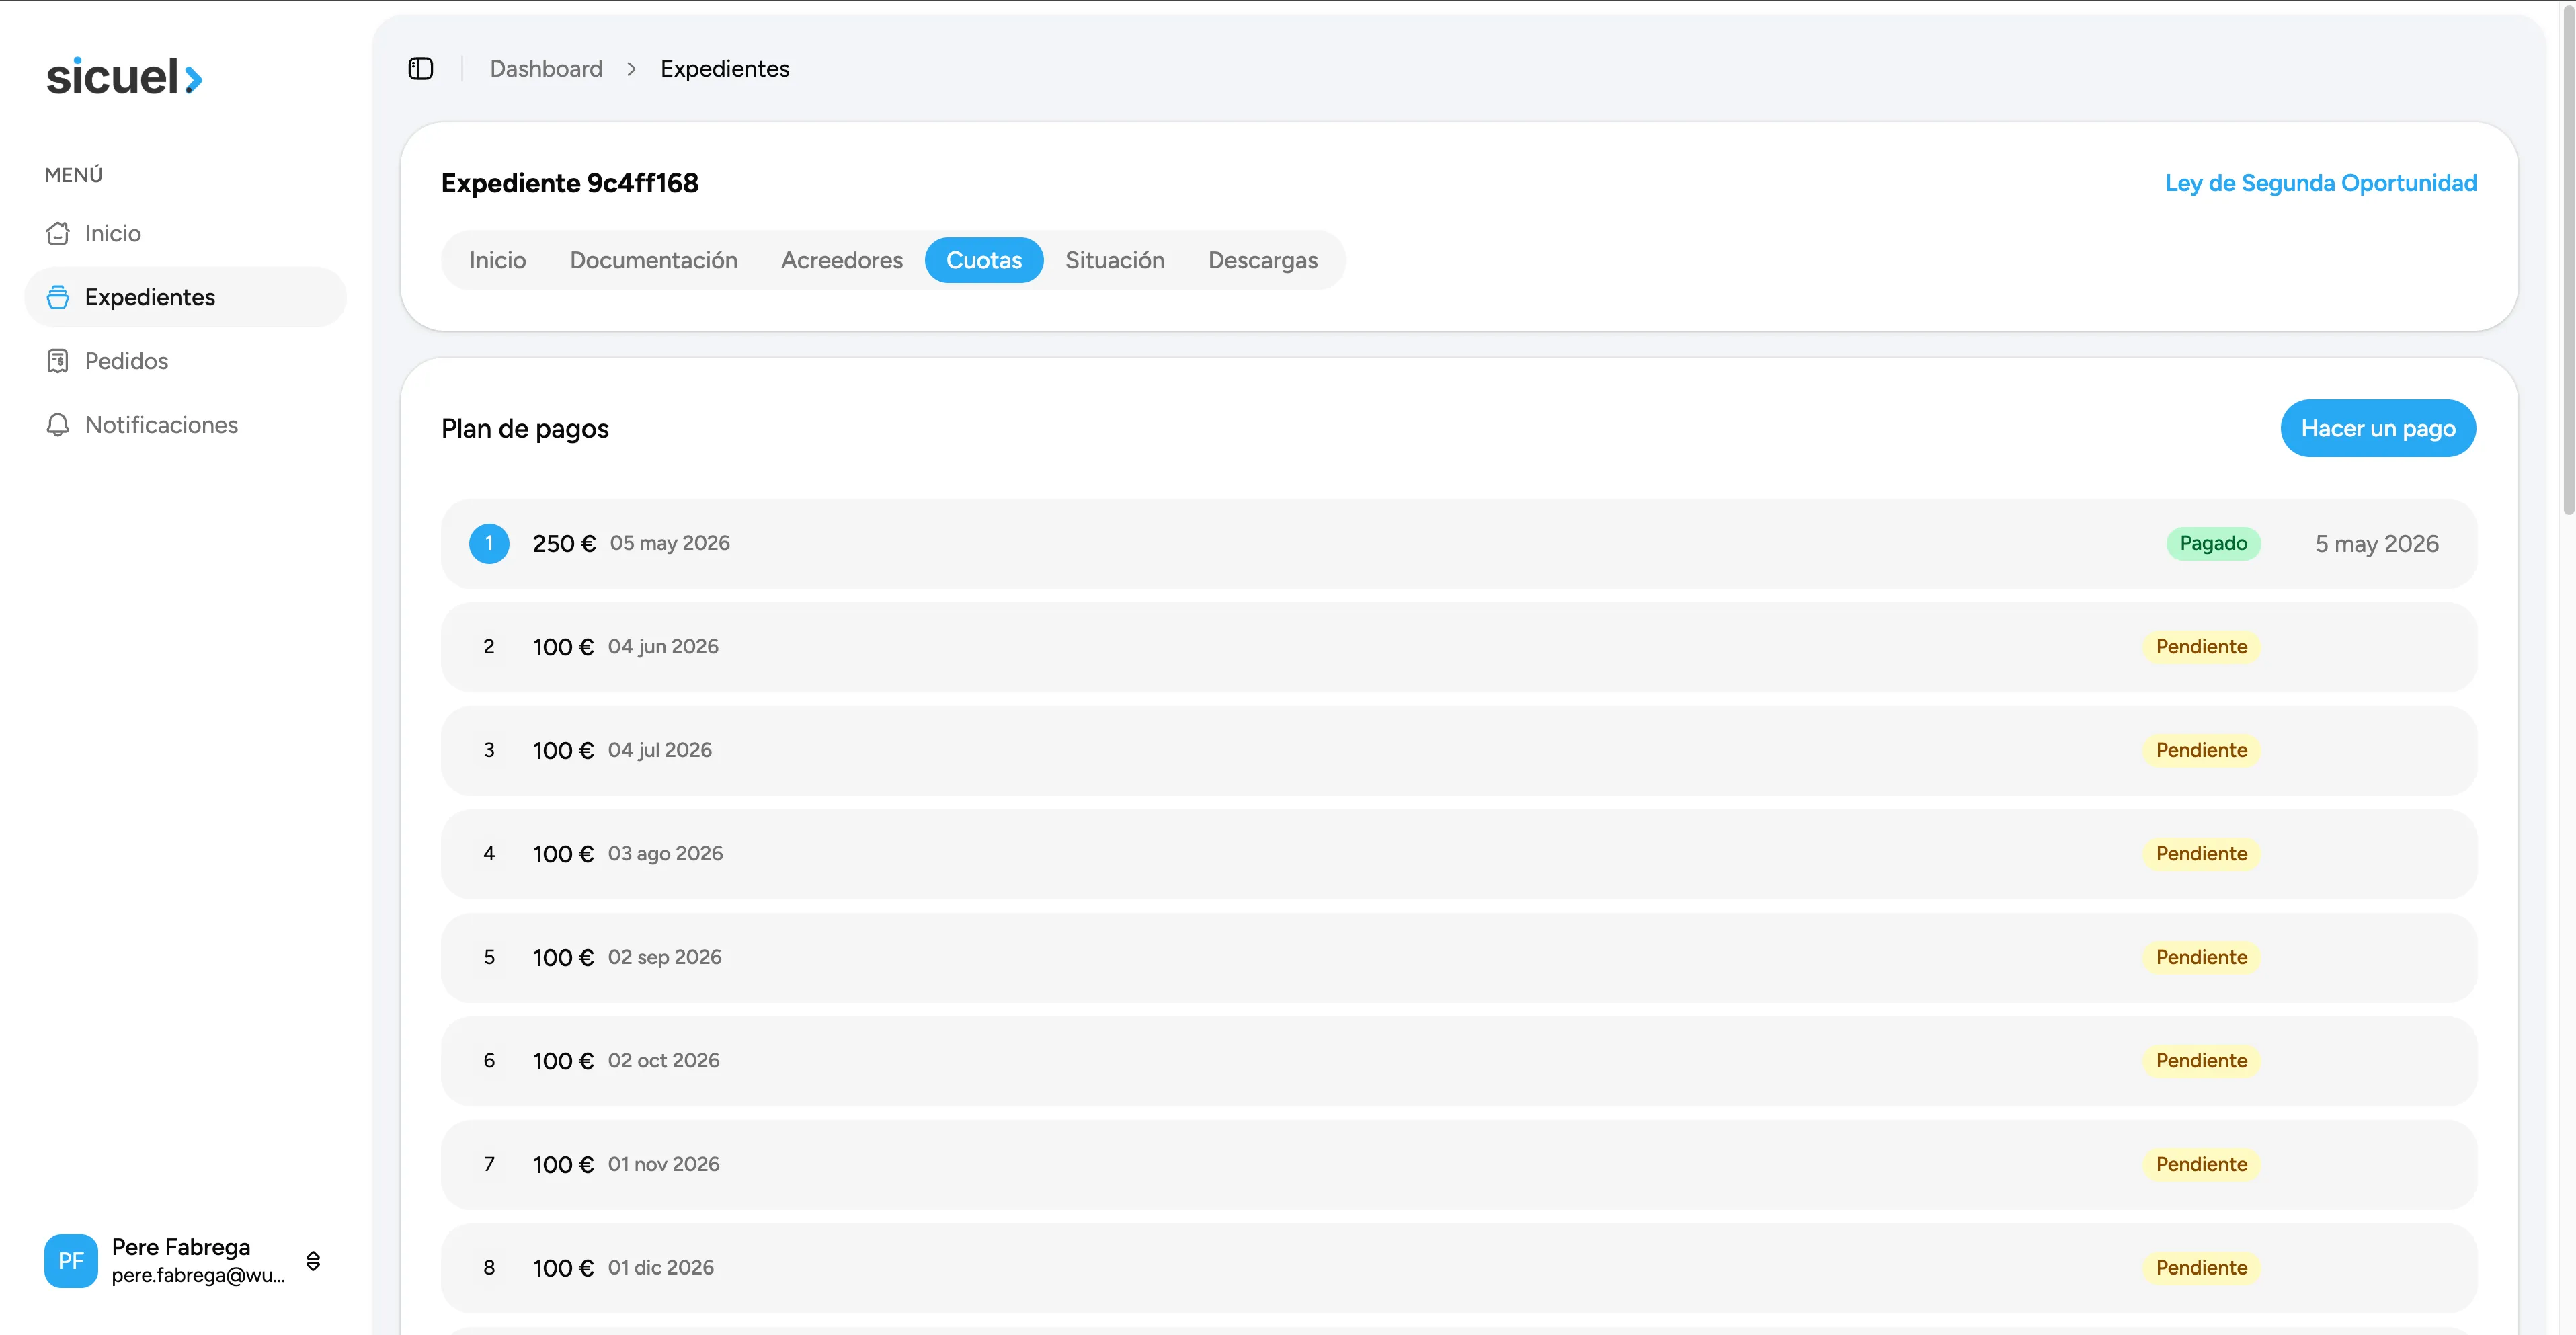
Task: Click the Pendiente badge for 02 sep 2026
Action: coord(2201,957)
